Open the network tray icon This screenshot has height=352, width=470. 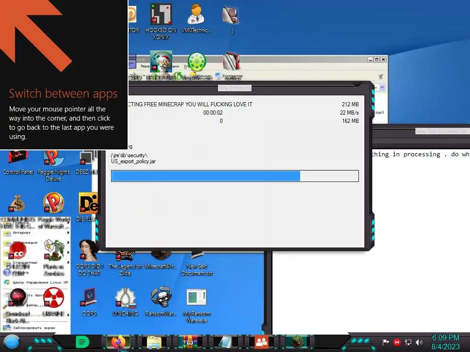coord(408,342)
